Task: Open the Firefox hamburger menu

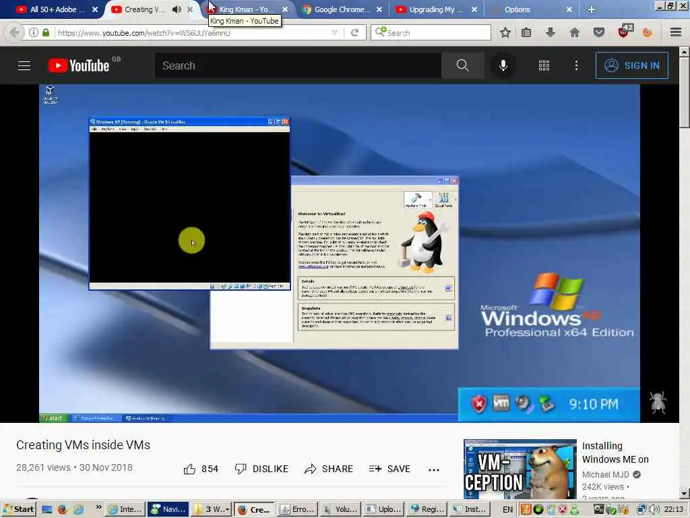Action: click(676, 32)
